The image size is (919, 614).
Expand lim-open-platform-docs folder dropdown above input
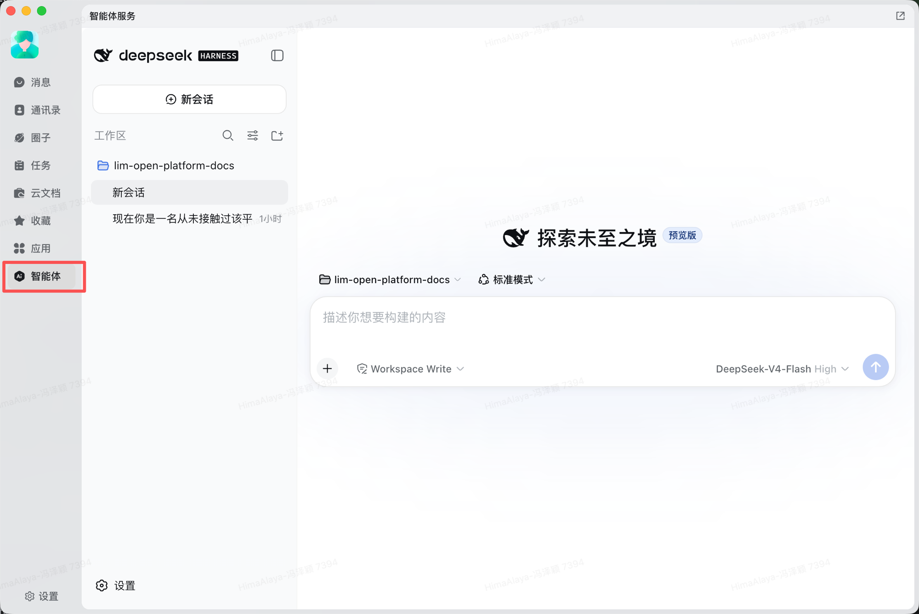tap(390, 279)
